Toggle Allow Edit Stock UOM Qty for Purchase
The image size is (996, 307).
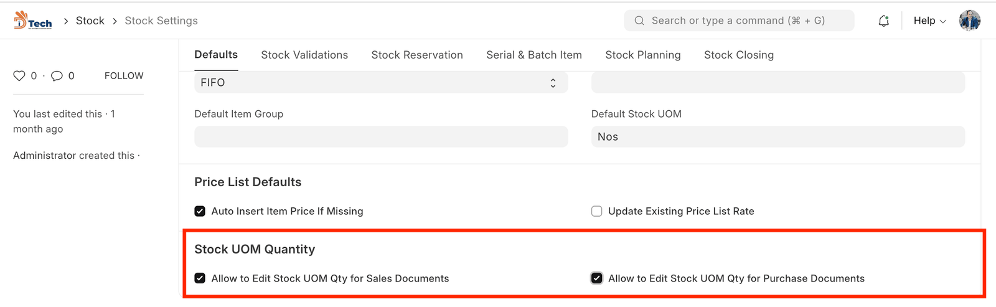(x=596, y=278)
